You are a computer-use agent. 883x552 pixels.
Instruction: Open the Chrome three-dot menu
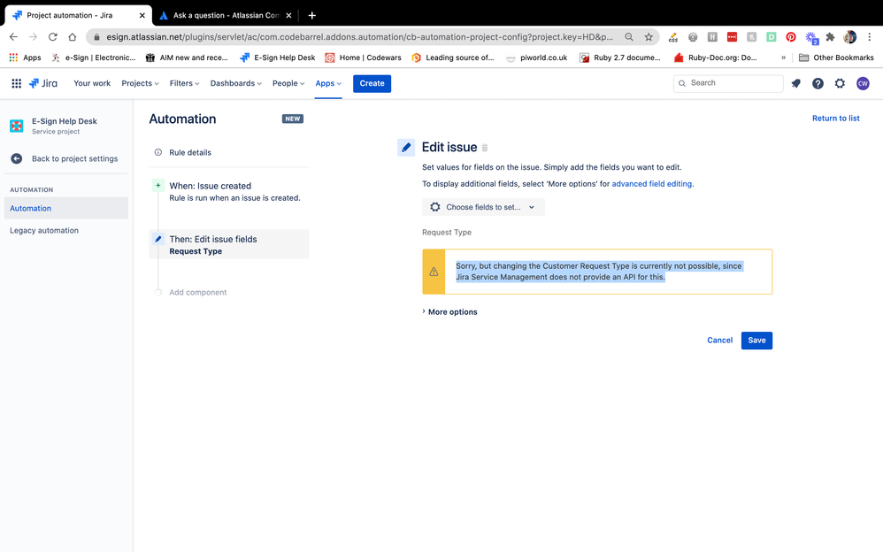(x=870, y=37)
